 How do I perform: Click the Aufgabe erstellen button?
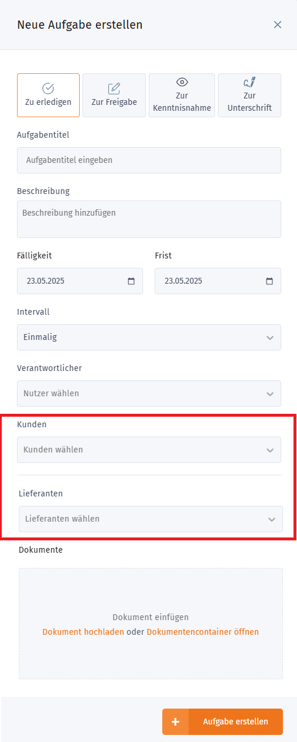223,721
